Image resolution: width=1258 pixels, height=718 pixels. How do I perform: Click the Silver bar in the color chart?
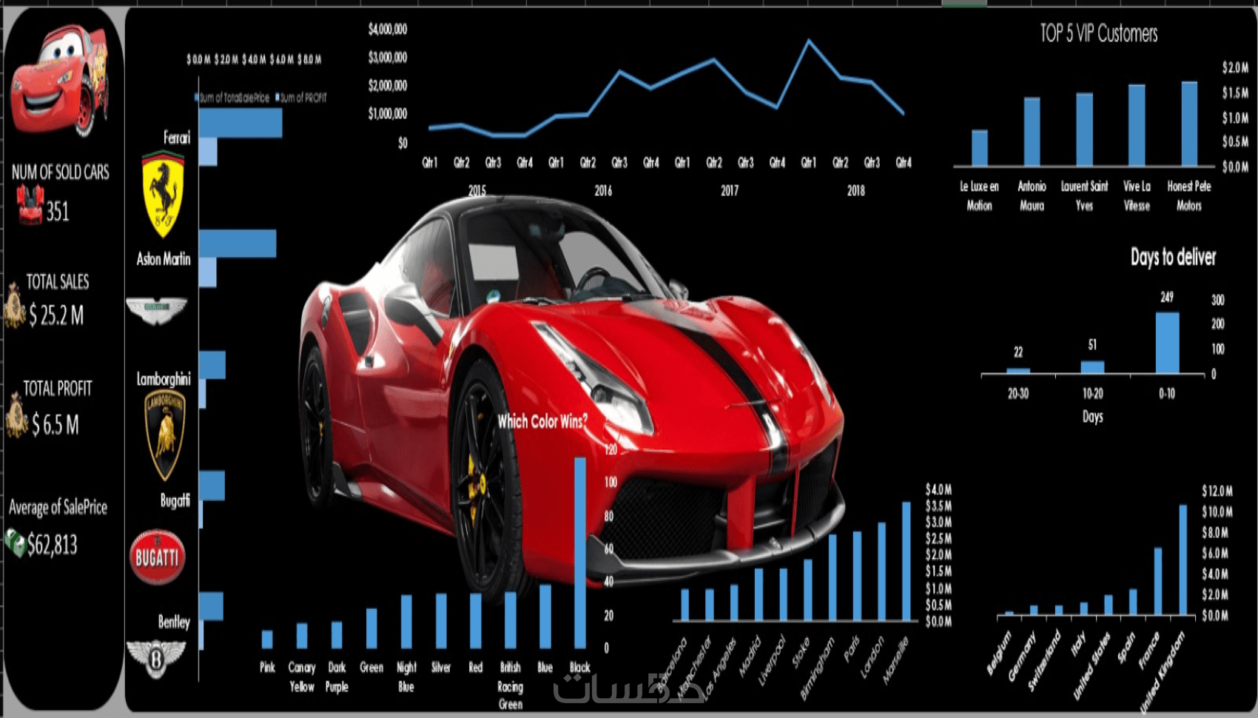[x=441, y=621]
